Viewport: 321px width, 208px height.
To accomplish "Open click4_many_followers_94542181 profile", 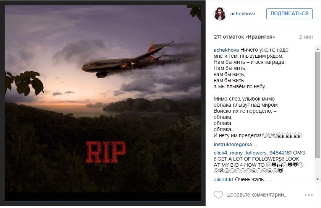I will click(x=253, y=153).
